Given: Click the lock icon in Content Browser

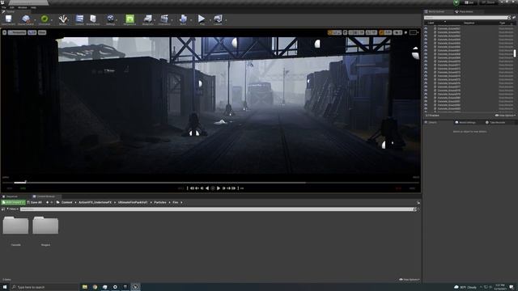Looking at the screenshot, I should (x=418, y=202).
